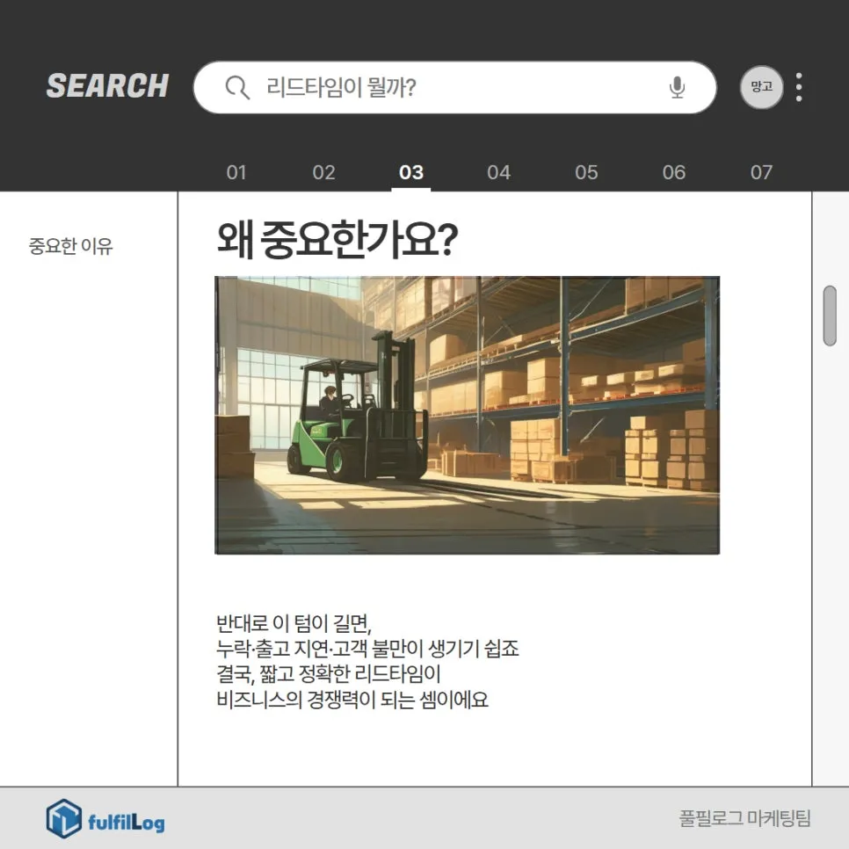The height and width of the screenshot is (849, 849).
Task: Switch to tab 05
Action: point(586,172)
